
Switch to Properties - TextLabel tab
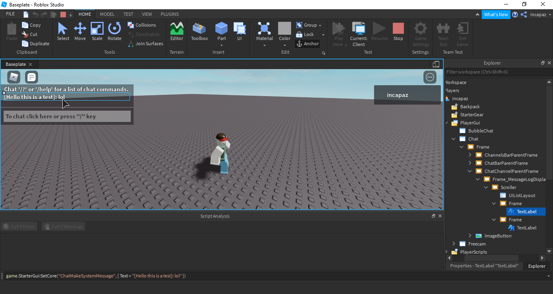484,266
